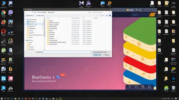Open AIMP desktop shortcut
Viewport: 179px width, 100px height.
[x=110, y=4]
